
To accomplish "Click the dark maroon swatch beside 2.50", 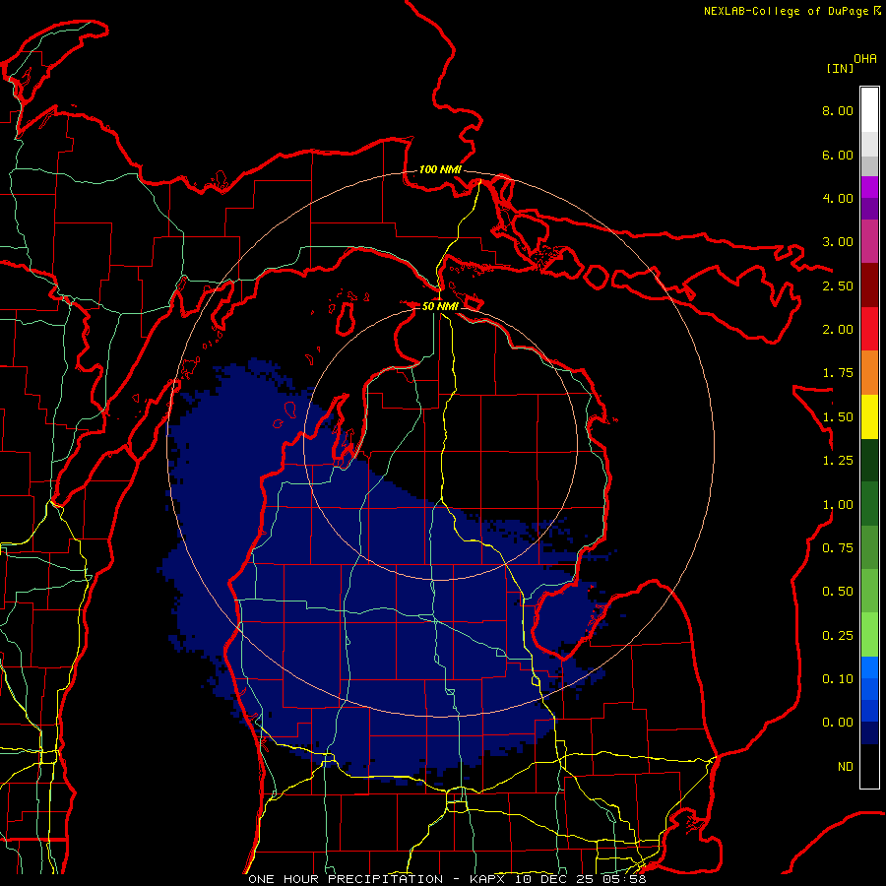I will coord(869,285).
